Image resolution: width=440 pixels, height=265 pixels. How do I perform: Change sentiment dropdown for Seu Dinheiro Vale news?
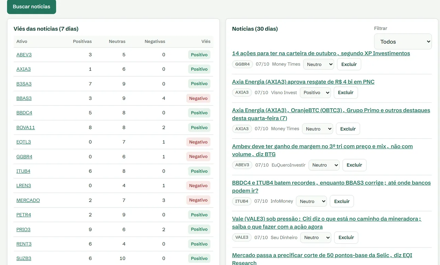[x=316, y=238]
